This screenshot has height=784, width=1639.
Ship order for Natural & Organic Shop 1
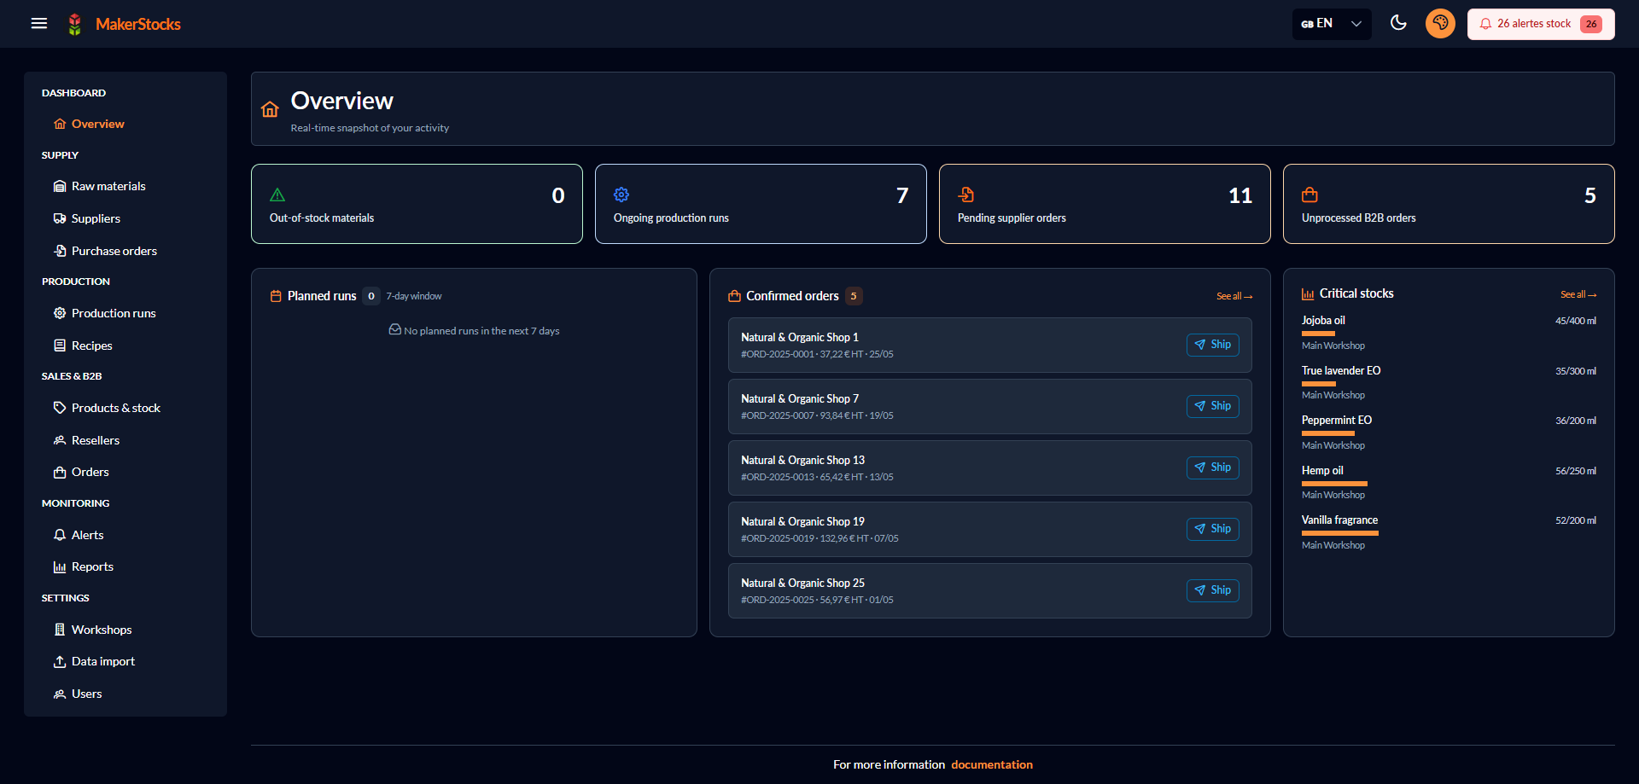pos(1213,345)
